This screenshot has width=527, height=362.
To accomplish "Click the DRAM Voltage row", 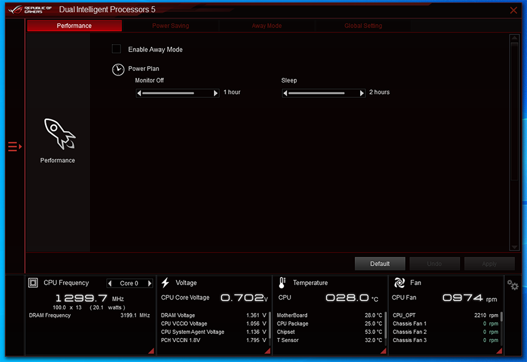I will click(213, 315).
